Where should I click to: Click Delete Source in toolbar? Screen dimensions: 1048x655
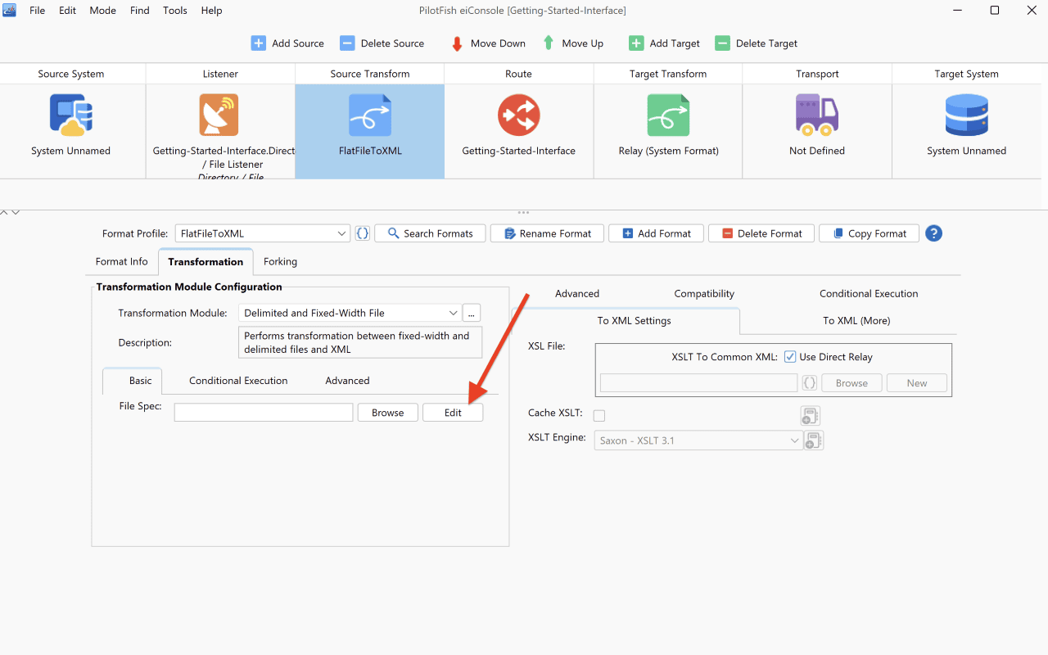click(382, 43)
